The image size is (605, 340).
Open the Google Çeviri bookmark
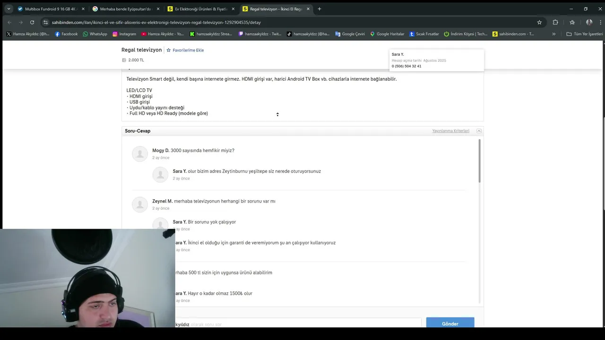[x=350, y=34]
